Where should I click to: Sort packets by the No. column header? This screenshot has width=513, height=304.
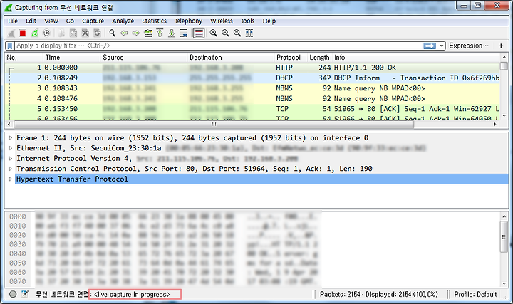[x=24, y=58]
